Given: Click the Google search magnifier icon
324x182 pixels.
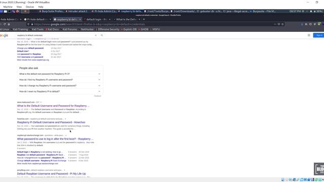Looking at the screenshot, I should click(x=102, y=35).
